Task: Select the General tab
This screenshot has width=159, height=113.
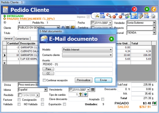Action: pyautogui.click(x=8, y=39)
